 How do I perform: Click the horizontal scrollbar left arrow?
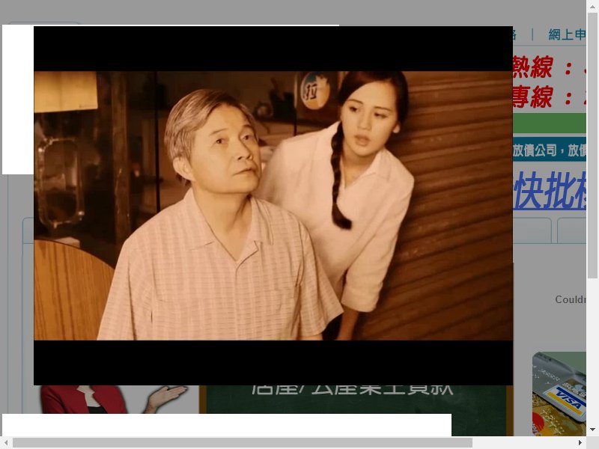coord(6,442)
